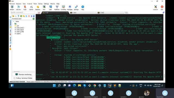Click the Remote monitoring button
The image size is (174, 98).
[23, 74]
